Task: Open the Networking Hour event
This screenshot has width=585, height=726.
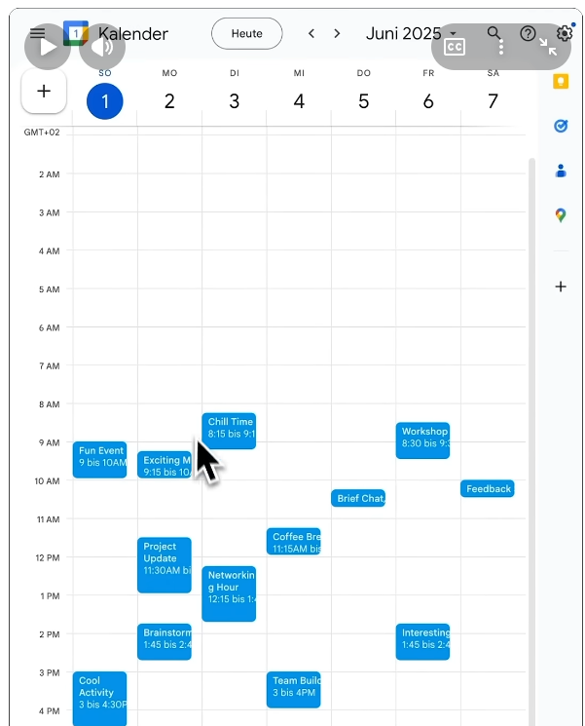Action: tap(229, 593)
